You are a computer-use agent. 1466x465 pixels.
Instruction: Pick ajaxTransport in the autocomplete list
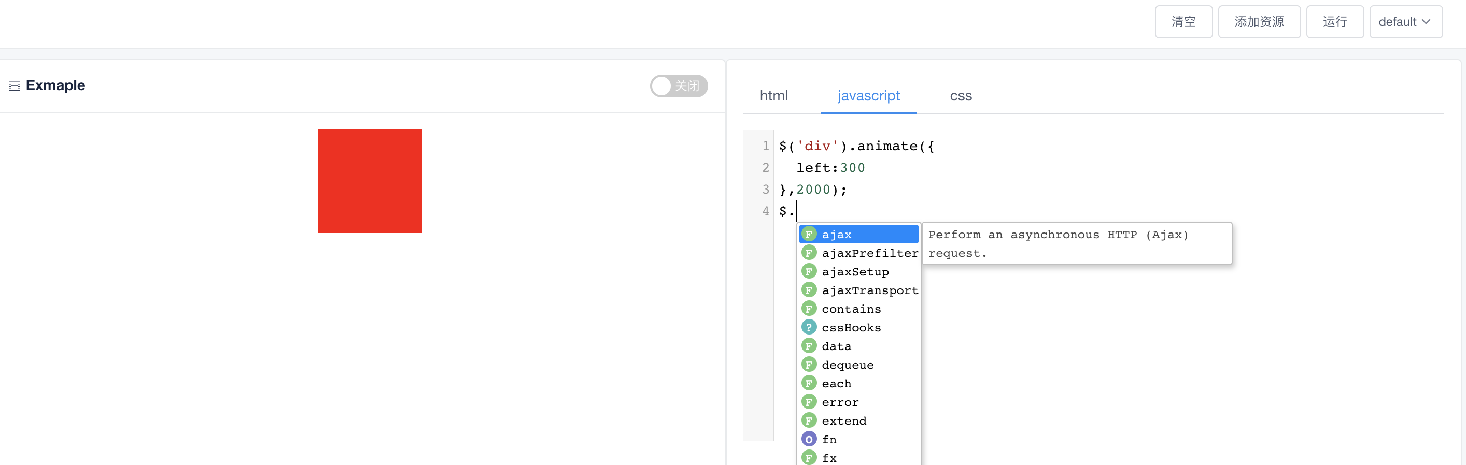coord(859,290)
